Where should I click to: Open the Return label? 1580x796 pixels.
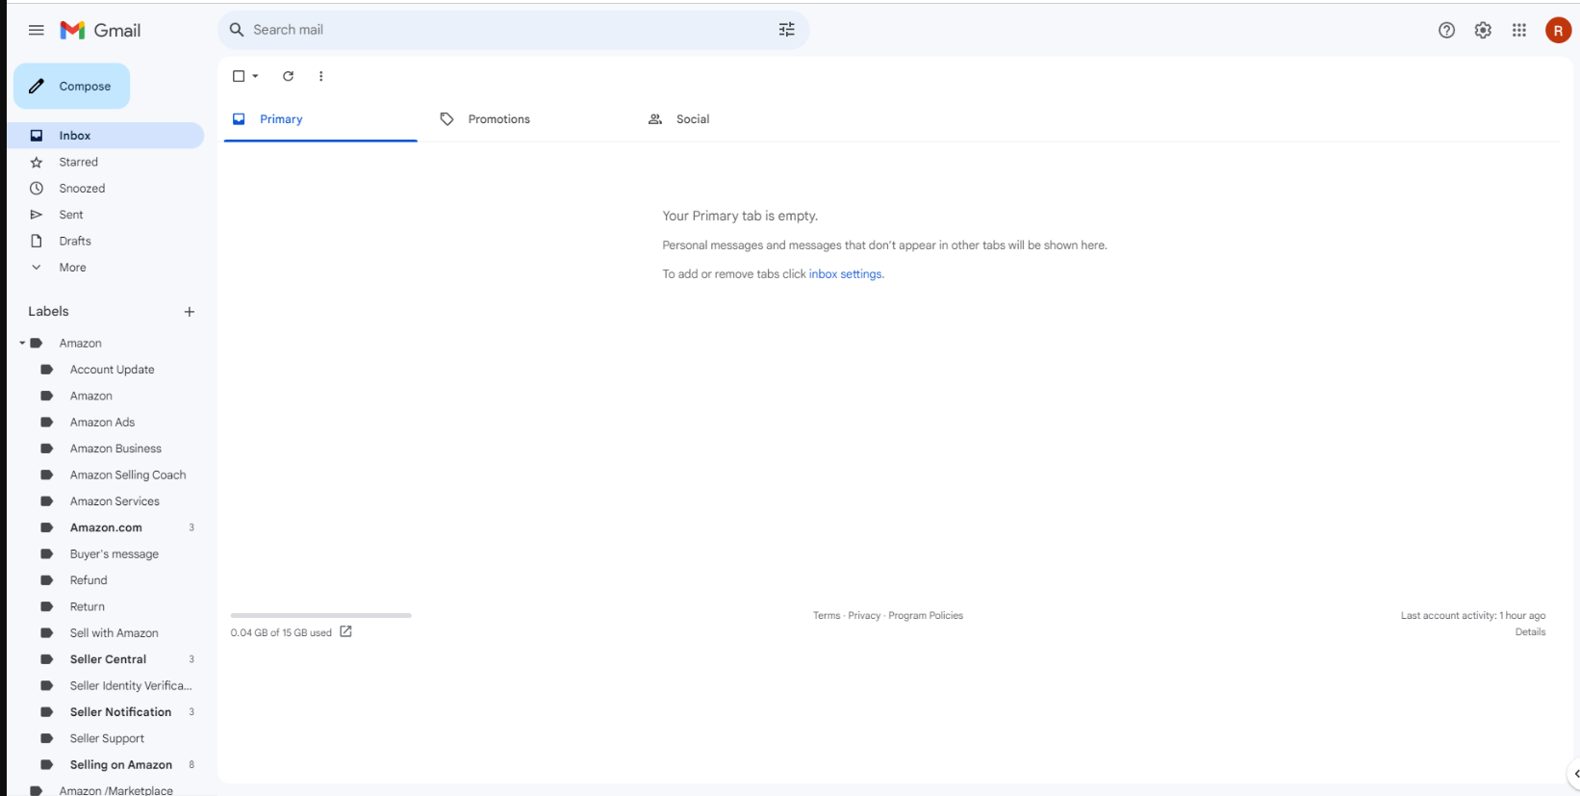88,607
